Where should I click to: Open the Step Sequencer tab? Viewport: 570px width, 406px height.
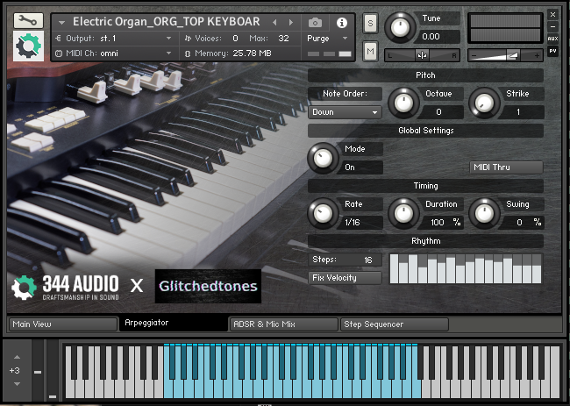pos(394,324)
